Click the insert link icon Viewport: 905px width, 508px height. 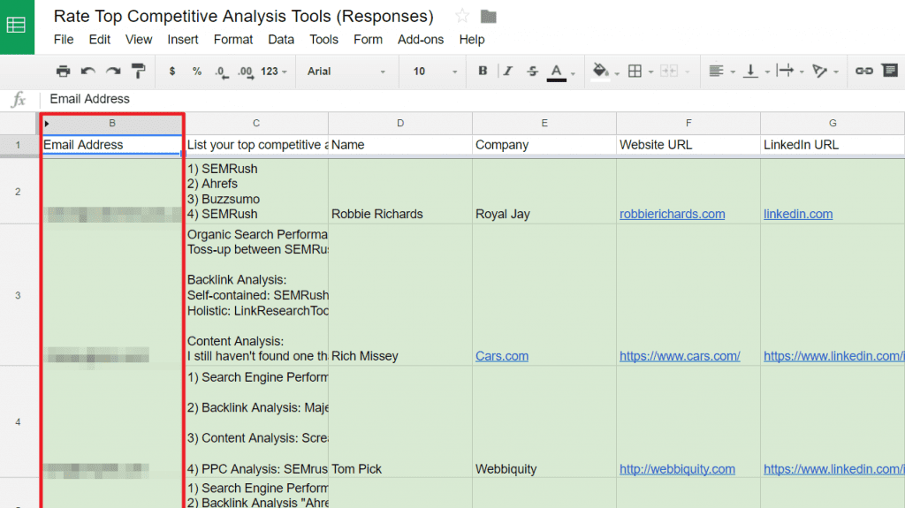tap(864, 72)
